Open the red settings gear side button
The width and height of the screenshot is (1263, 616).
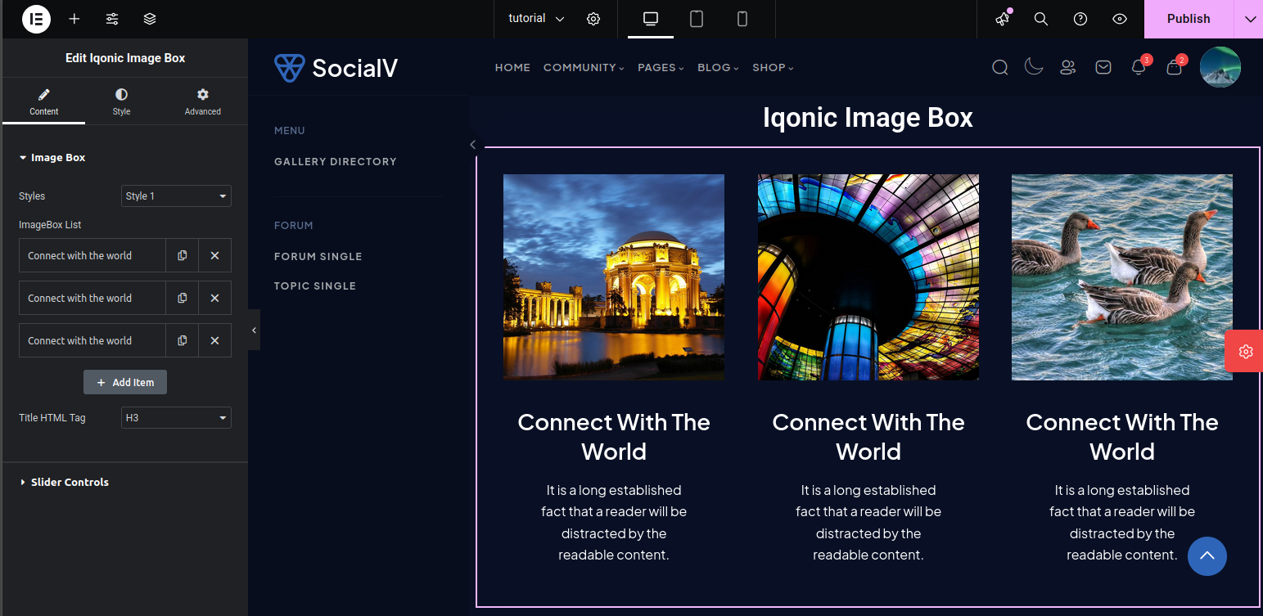[x=1244, y=352]
